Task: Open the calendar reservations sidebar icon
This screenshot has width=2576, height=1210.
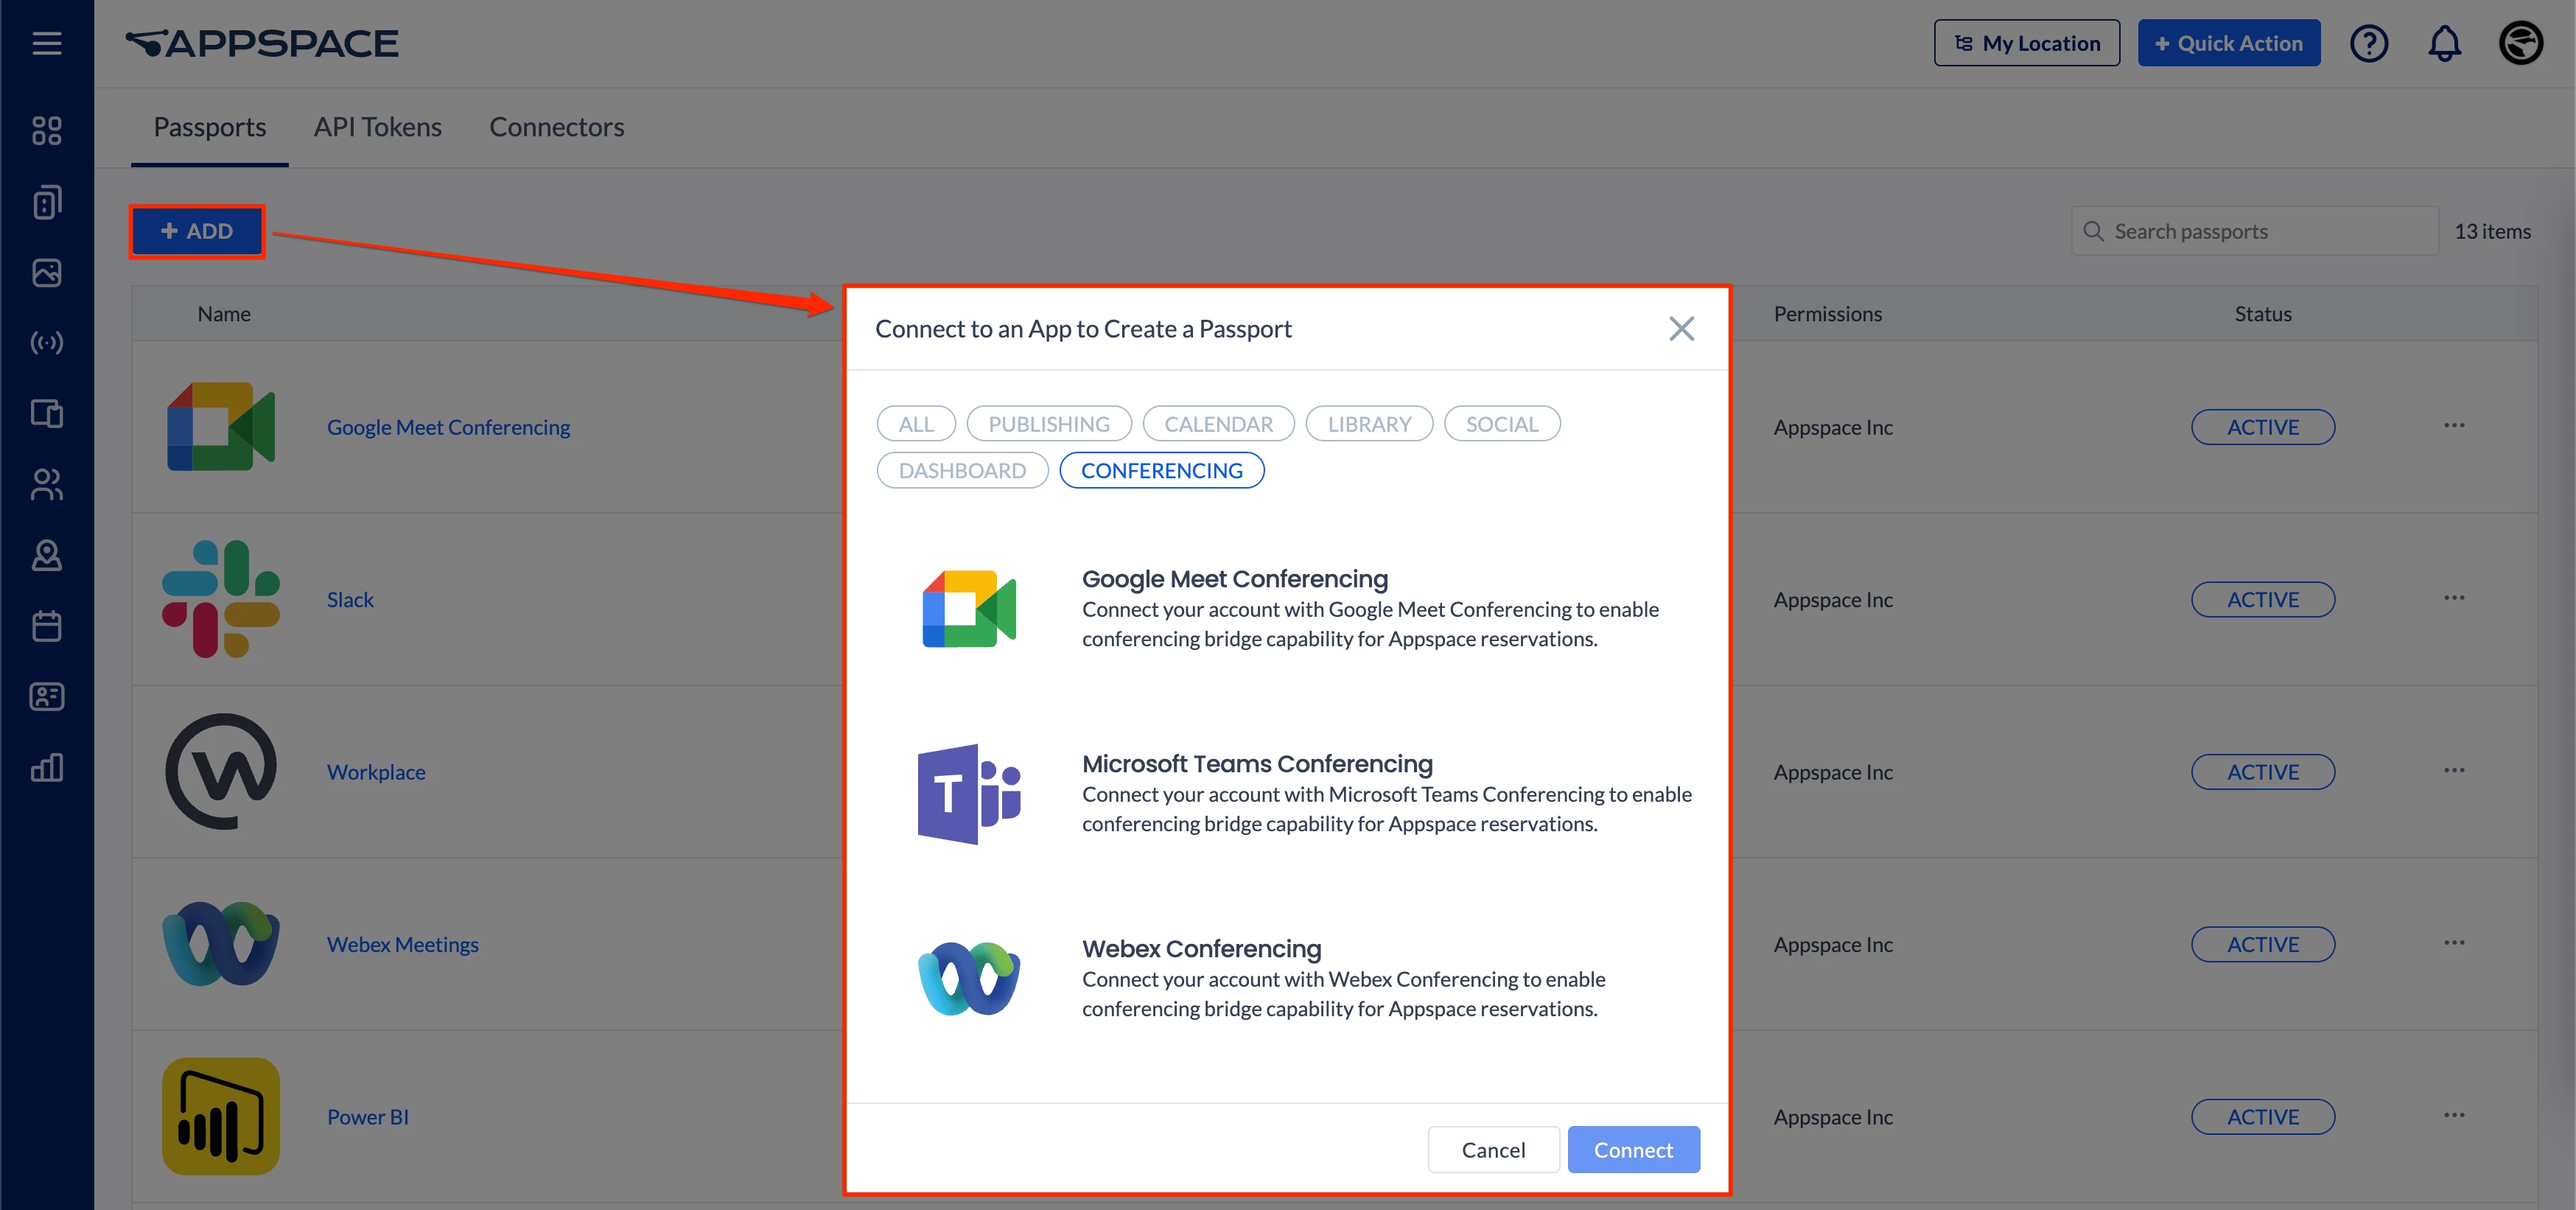Action: click(x=46, y=626)
